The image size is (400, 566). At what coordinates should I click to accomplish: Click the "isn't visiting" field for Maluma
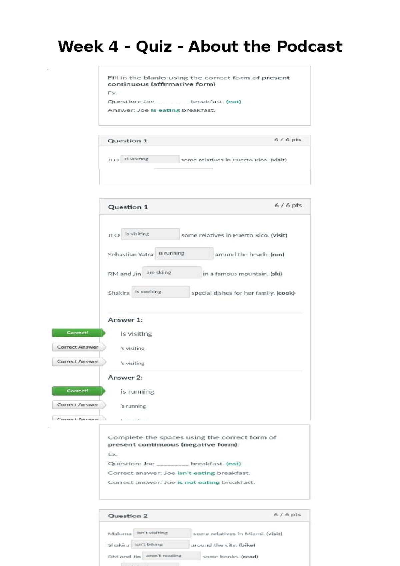[162, 533]
